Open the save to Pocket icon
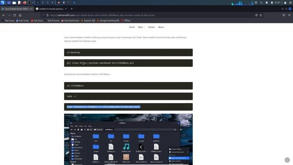The width and height of the screenshot is (293, 165). pos(284,15)
